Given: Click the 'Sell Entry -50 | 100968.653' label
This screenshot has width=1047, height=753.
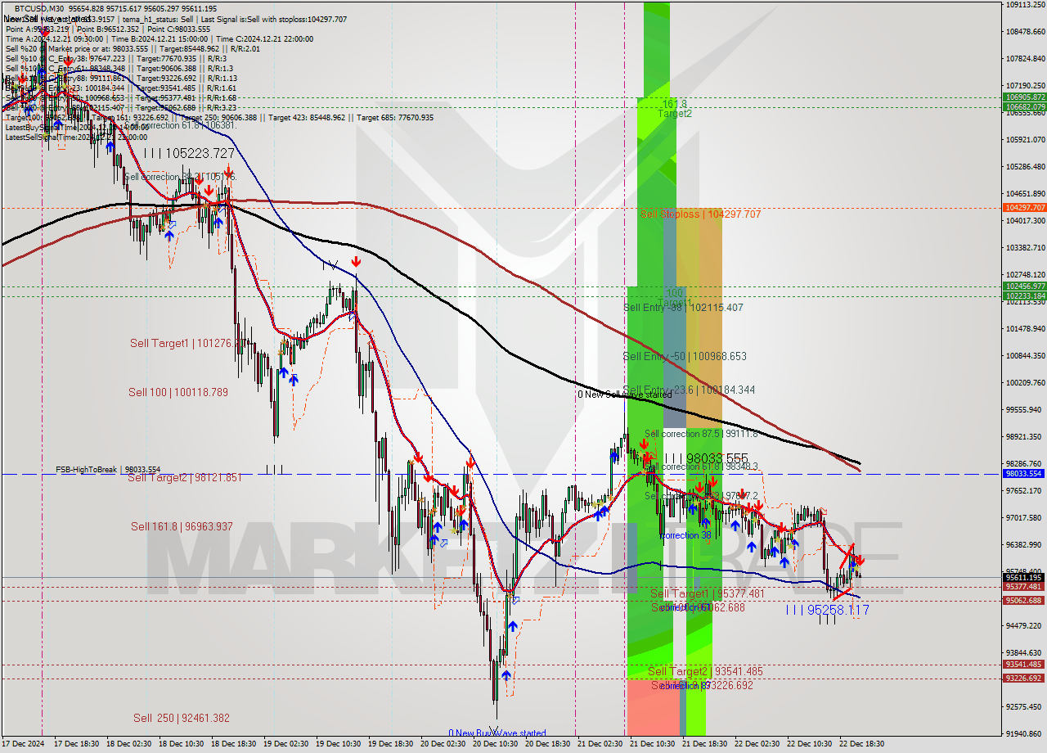Looking at the screenshot, I should click(x=685, y=357).
